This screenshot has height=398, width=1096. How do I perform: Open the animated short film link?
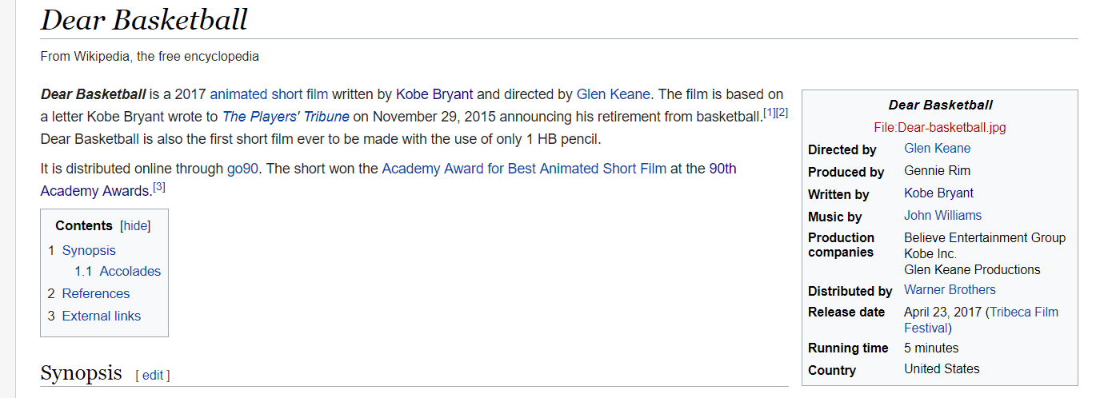click(x=269, y=94)
